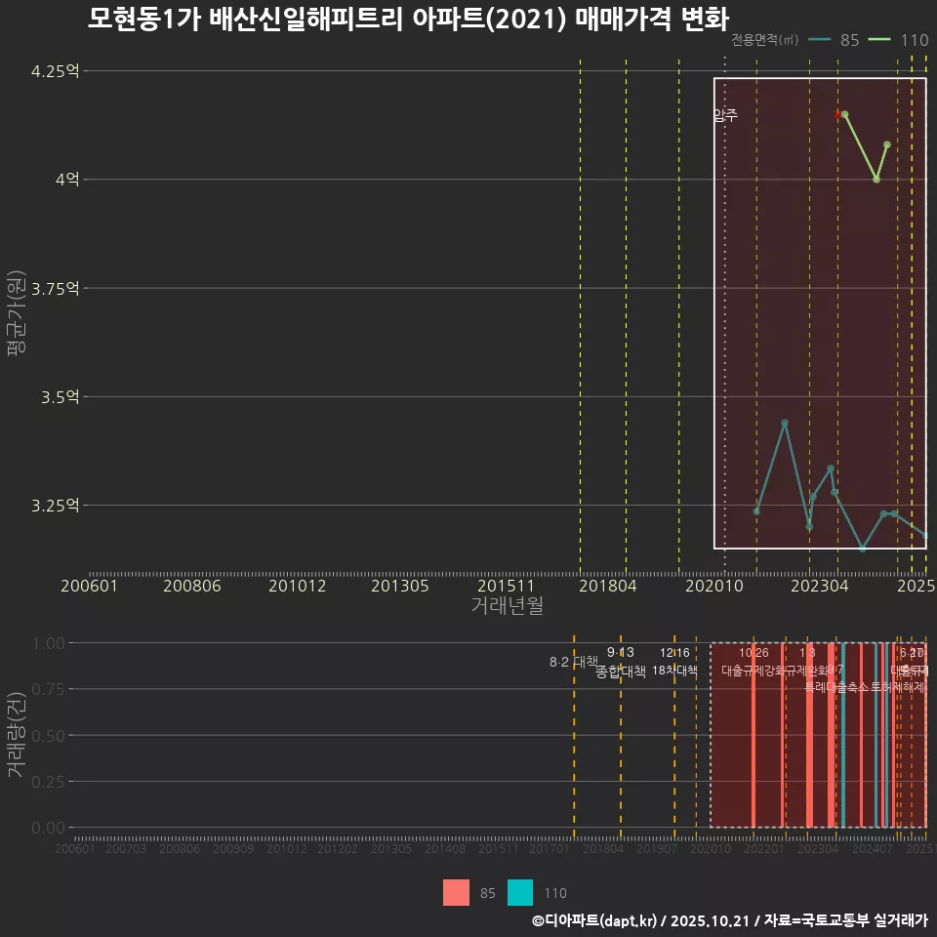Select the teal 85㎡ legend line icon
The image size is (937, 937).
tap(820, 40)
